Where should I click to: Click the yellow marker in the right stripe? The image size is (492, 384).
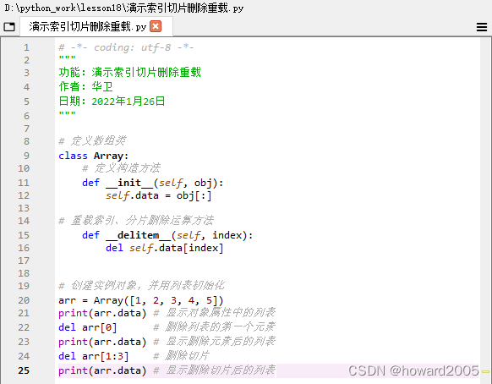coord(486,371)
